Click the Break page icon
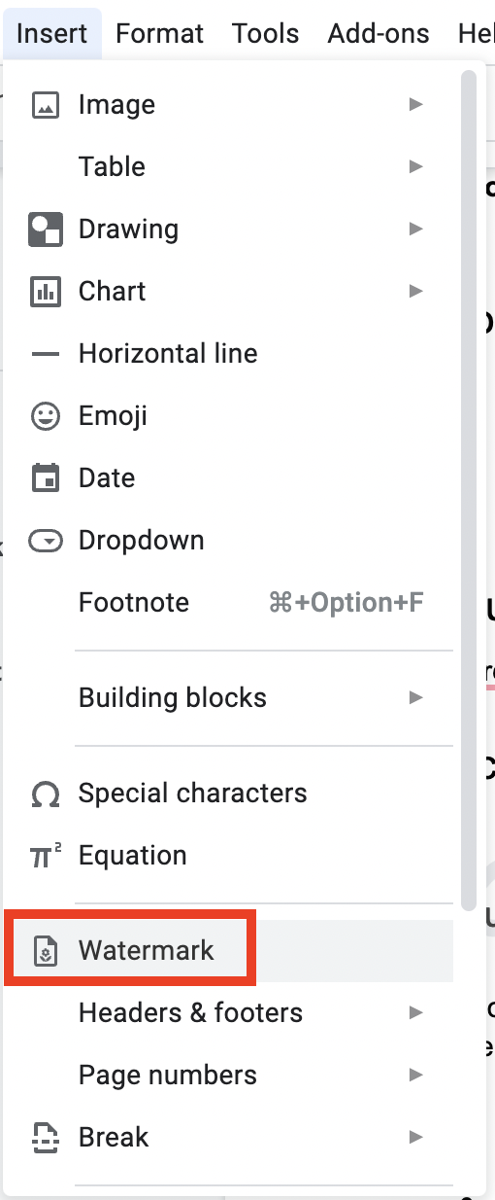 [x=46, y=1138]
